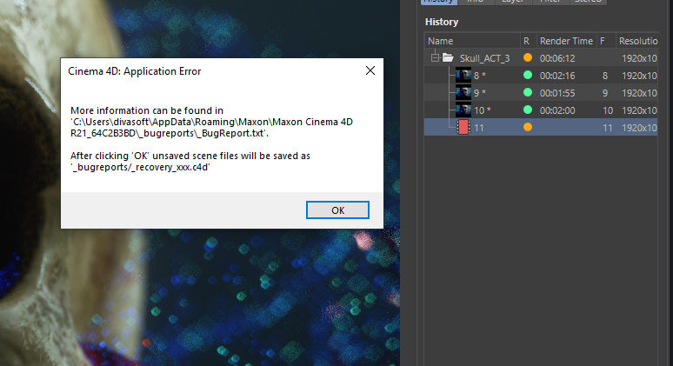The image size is (673, 366).
Task: Click the red film icon for render 11
Action: 463,128
